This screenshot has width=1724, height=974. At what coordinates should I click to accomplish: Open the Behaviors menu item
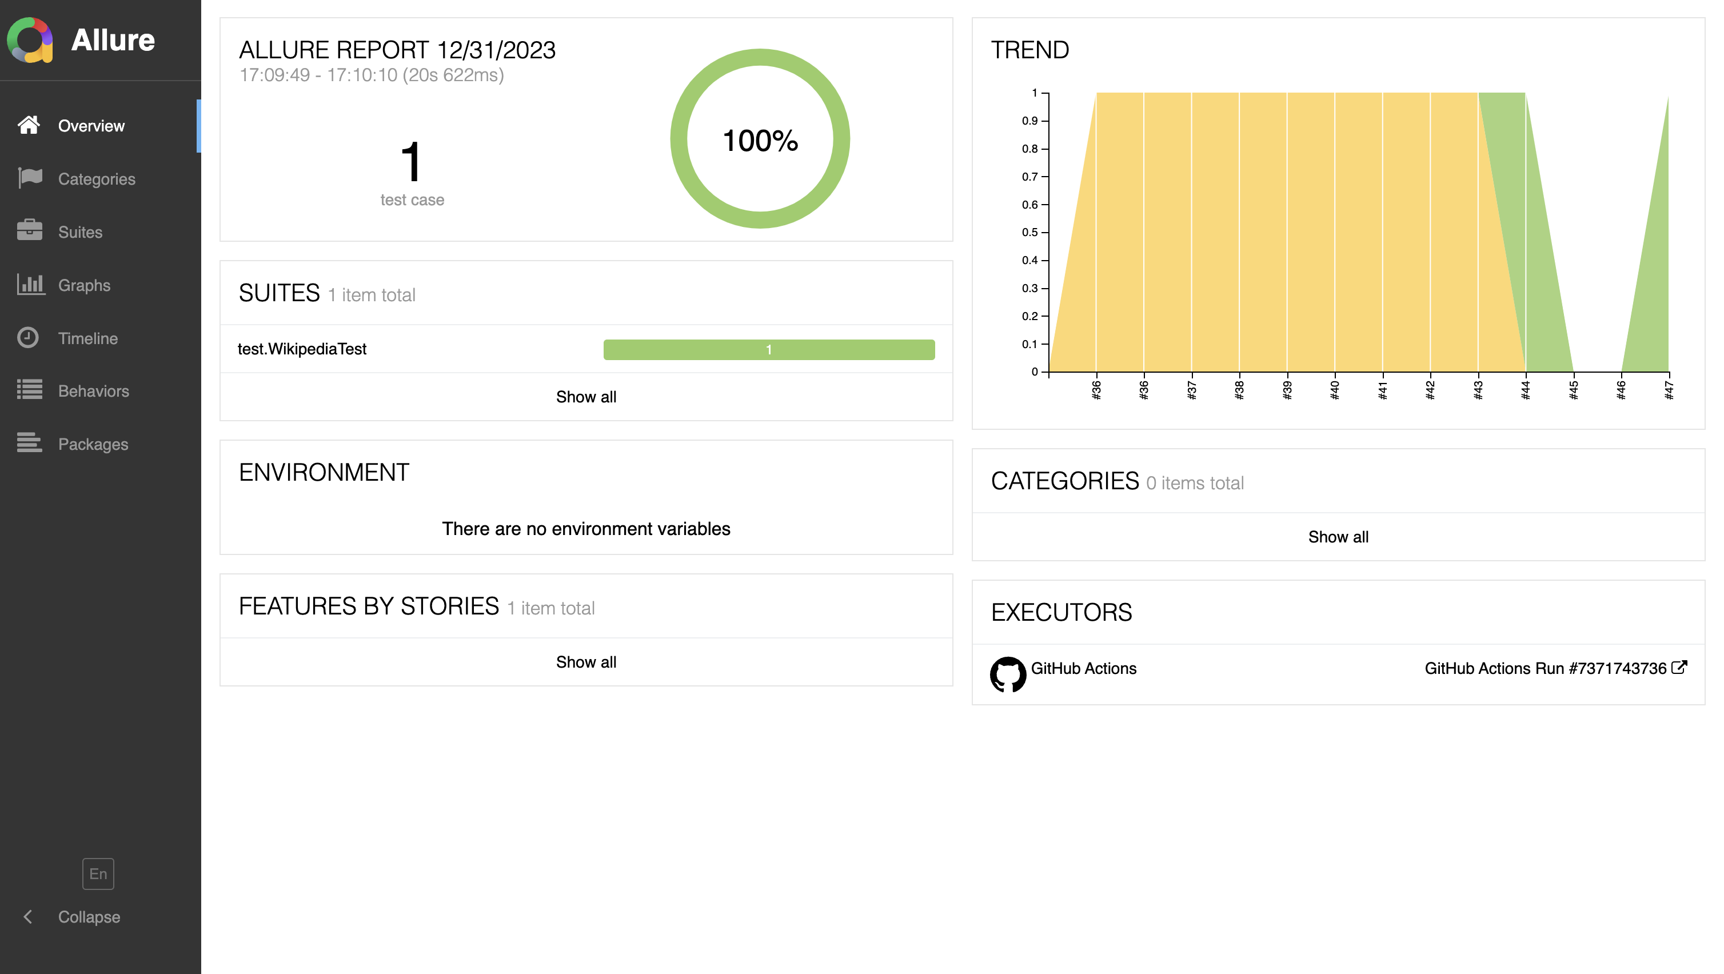click(93, 391)
